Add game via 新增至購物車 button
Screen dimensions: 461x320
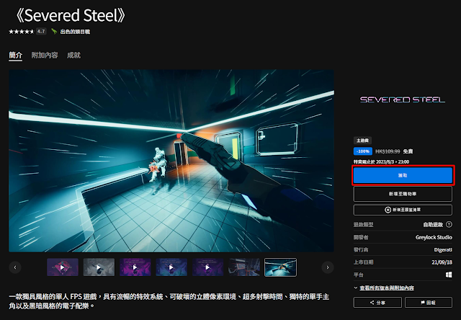[x=403, y=194]
